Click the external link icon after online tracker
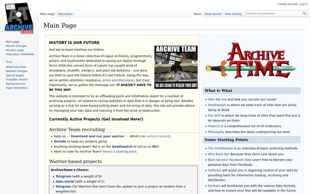The height and width of the screenshot is (194, 311). (x=169, y=136)
